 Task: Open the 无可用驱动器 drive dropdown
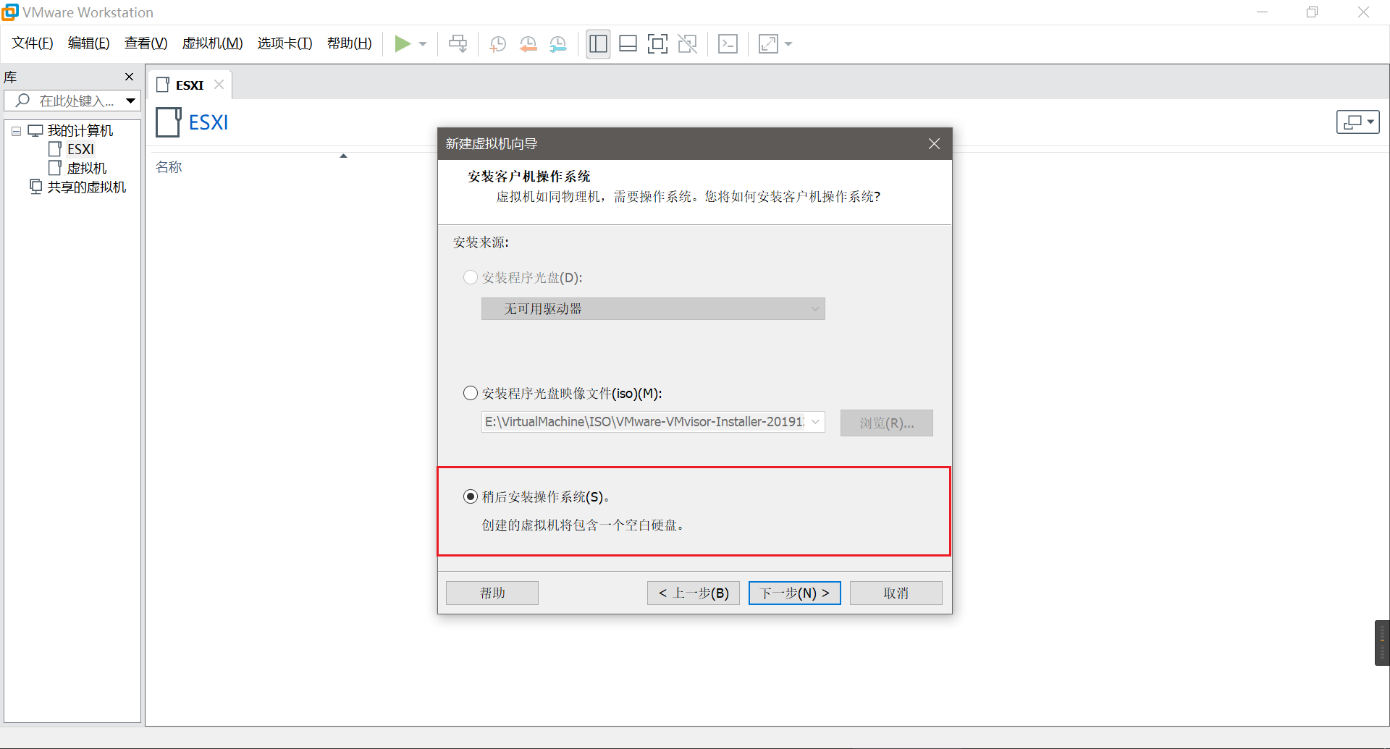[x=653, y=309]
